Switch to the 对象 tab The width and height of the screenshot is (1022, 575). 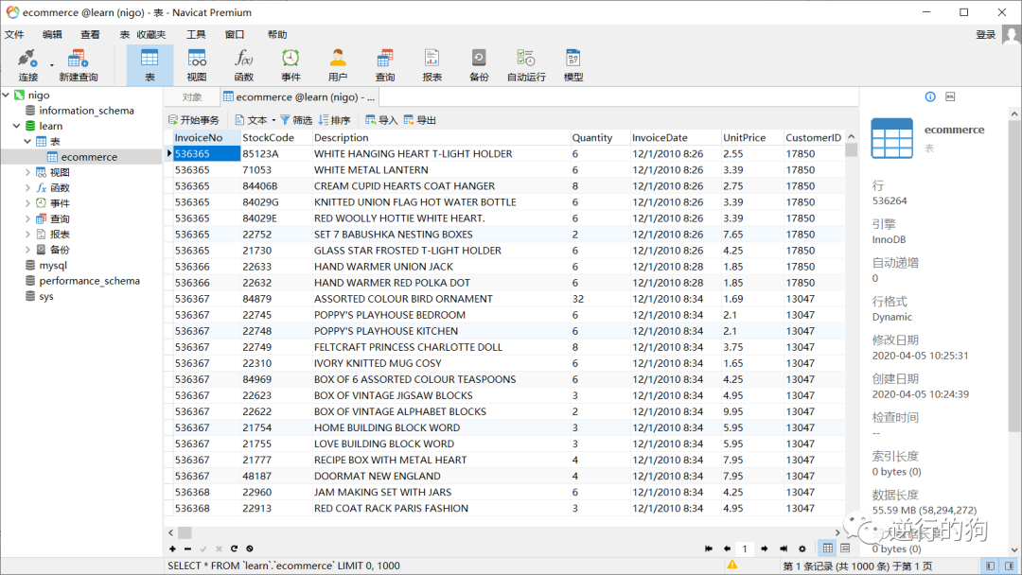coord(192,97)
